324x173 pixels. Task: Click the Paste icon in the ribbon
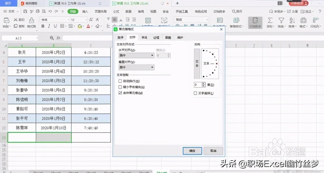[6, 20]
